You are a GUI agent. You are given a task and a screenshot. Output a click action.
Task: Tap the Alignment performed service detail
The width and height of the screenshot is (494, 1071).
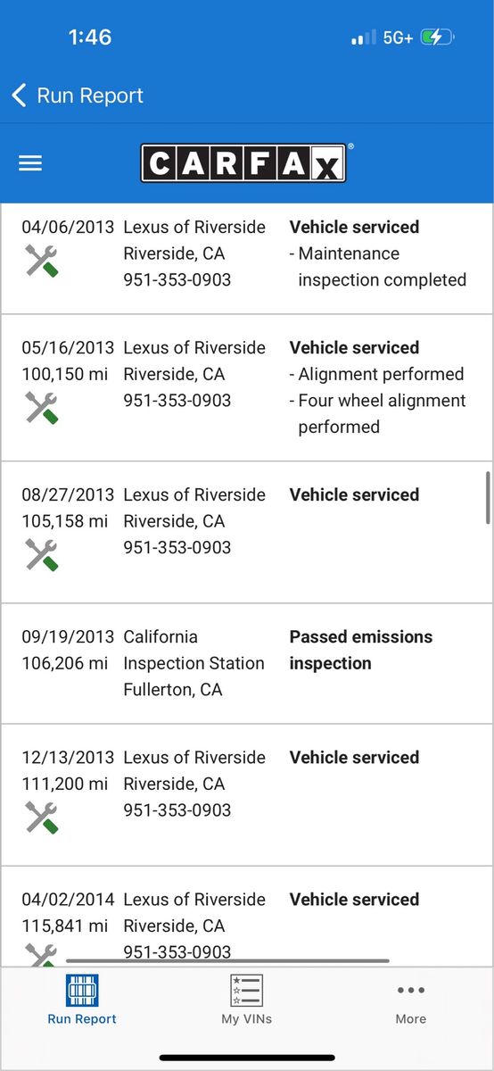376,374
